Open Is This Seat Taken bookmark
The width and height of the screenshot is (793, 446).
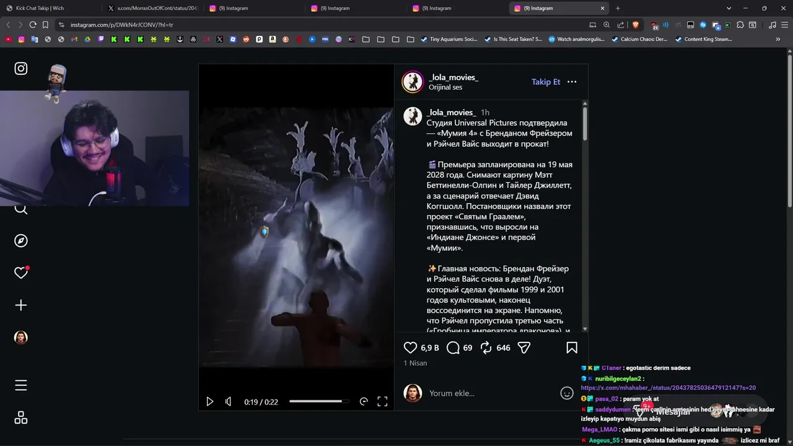click(x=513, y=39)
